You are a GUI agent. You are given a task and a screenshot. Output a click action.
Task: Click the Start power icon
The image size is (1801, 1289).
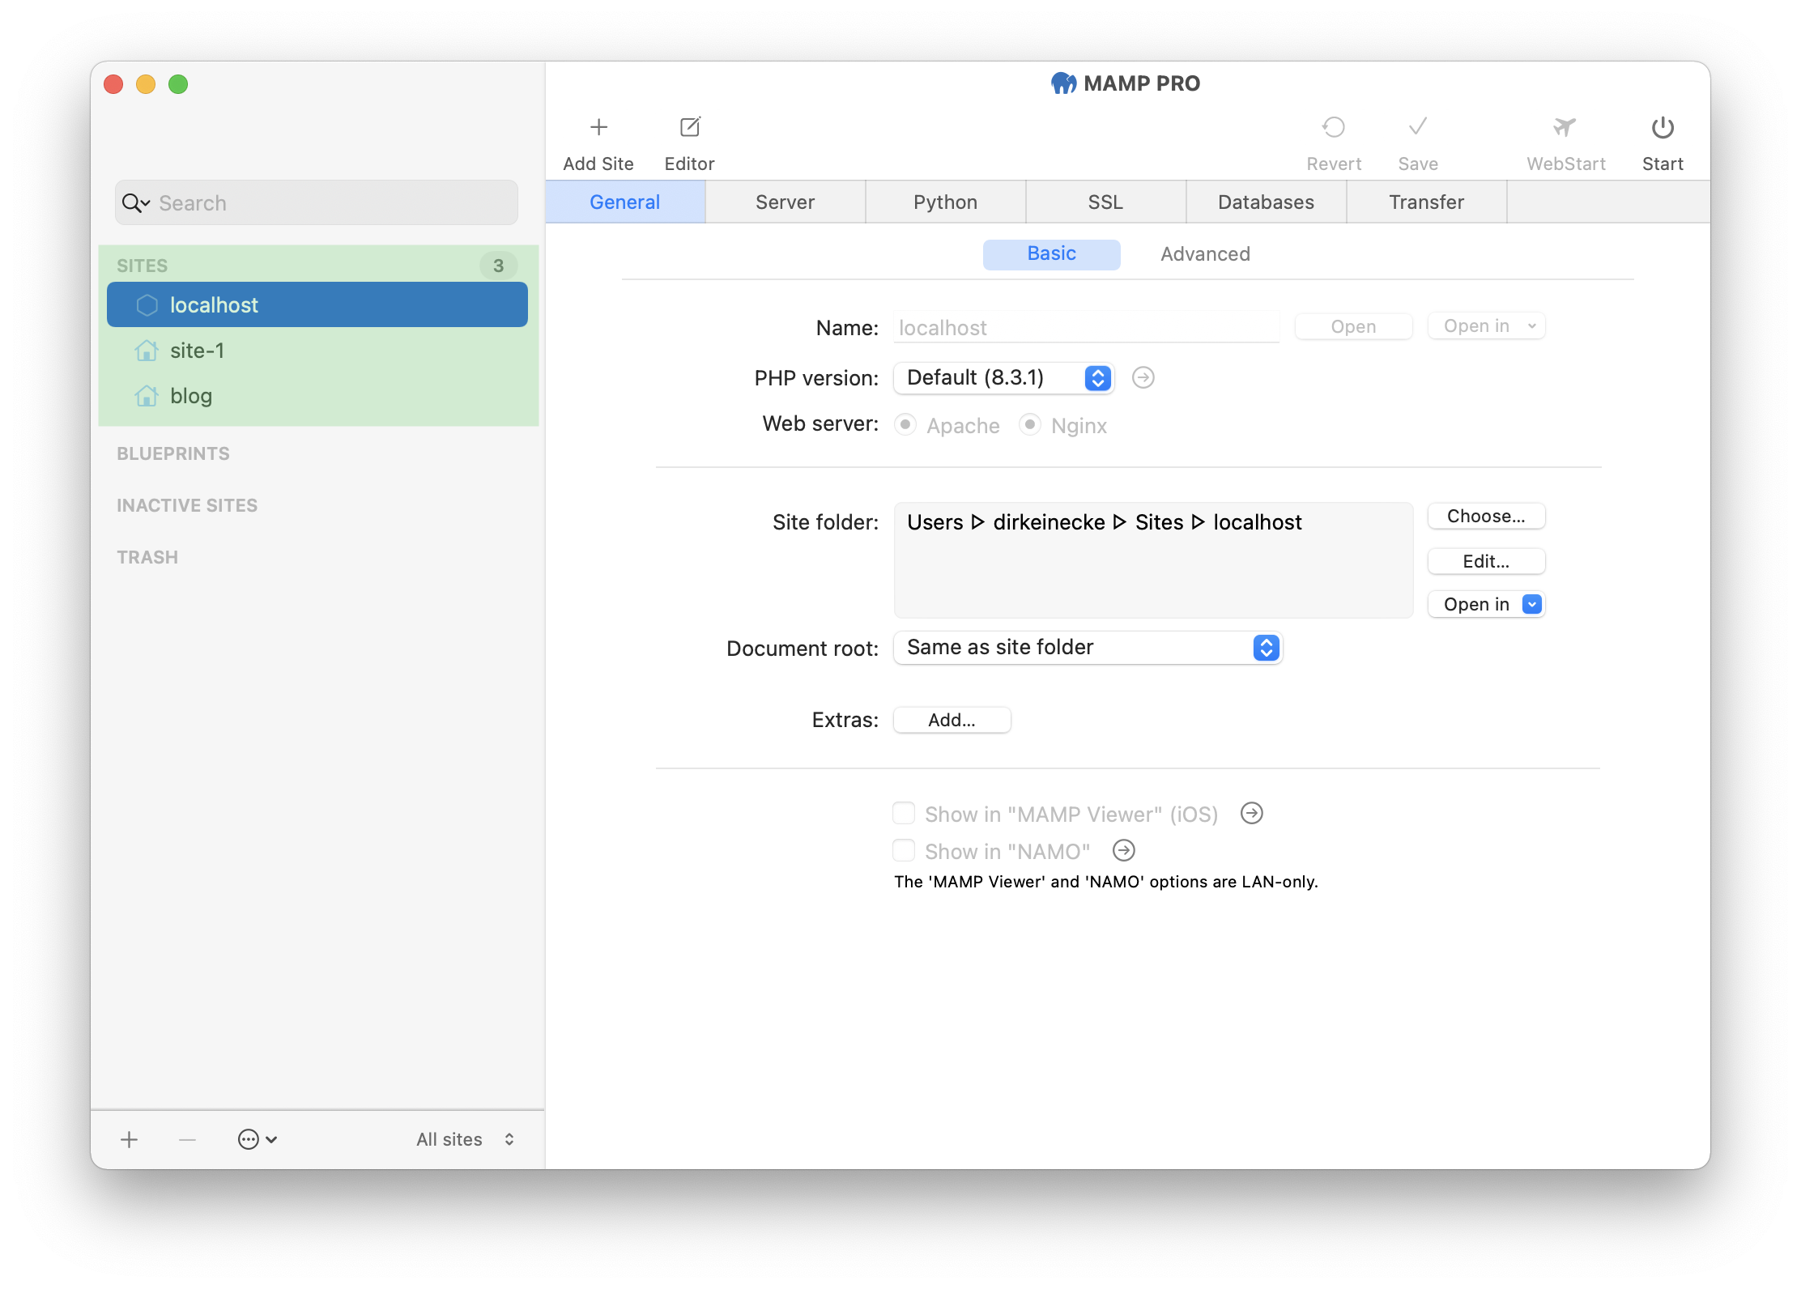pyautogui.click(x=1662, y=127)
